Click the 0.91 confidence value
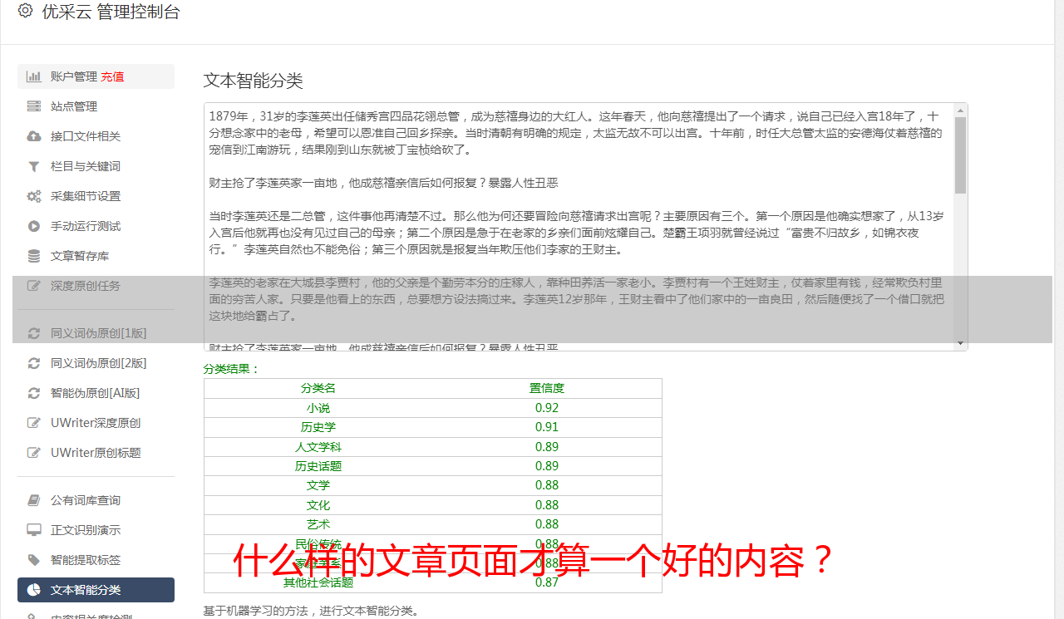 click(547, 427)
